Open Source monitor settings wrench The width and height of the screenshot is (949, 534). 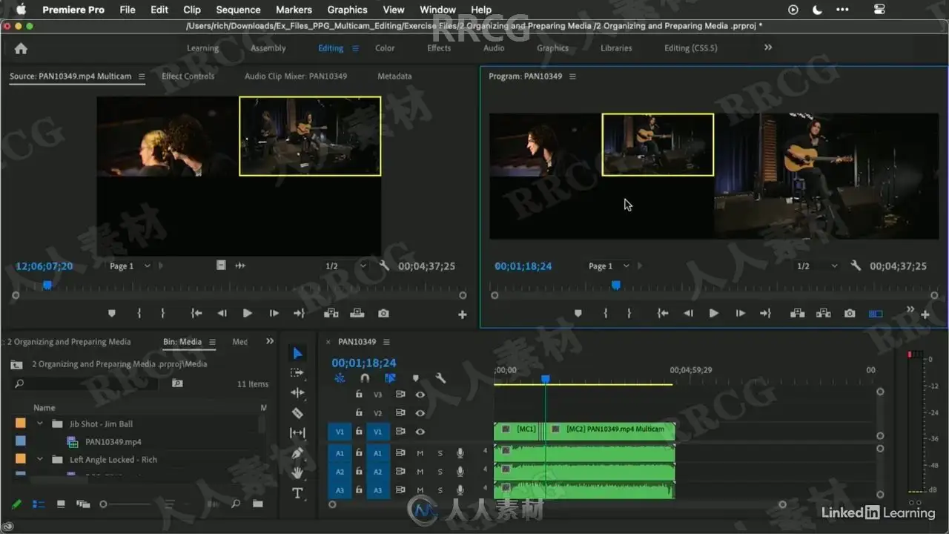coord(384,266)
